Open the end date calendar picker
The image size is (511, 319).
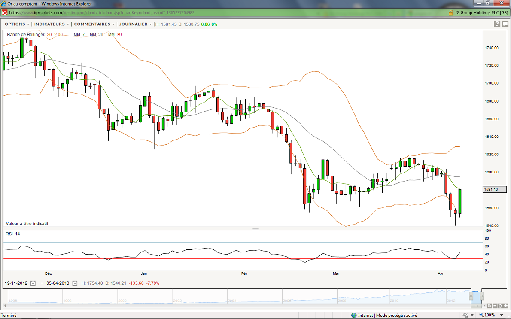point(75,283)
